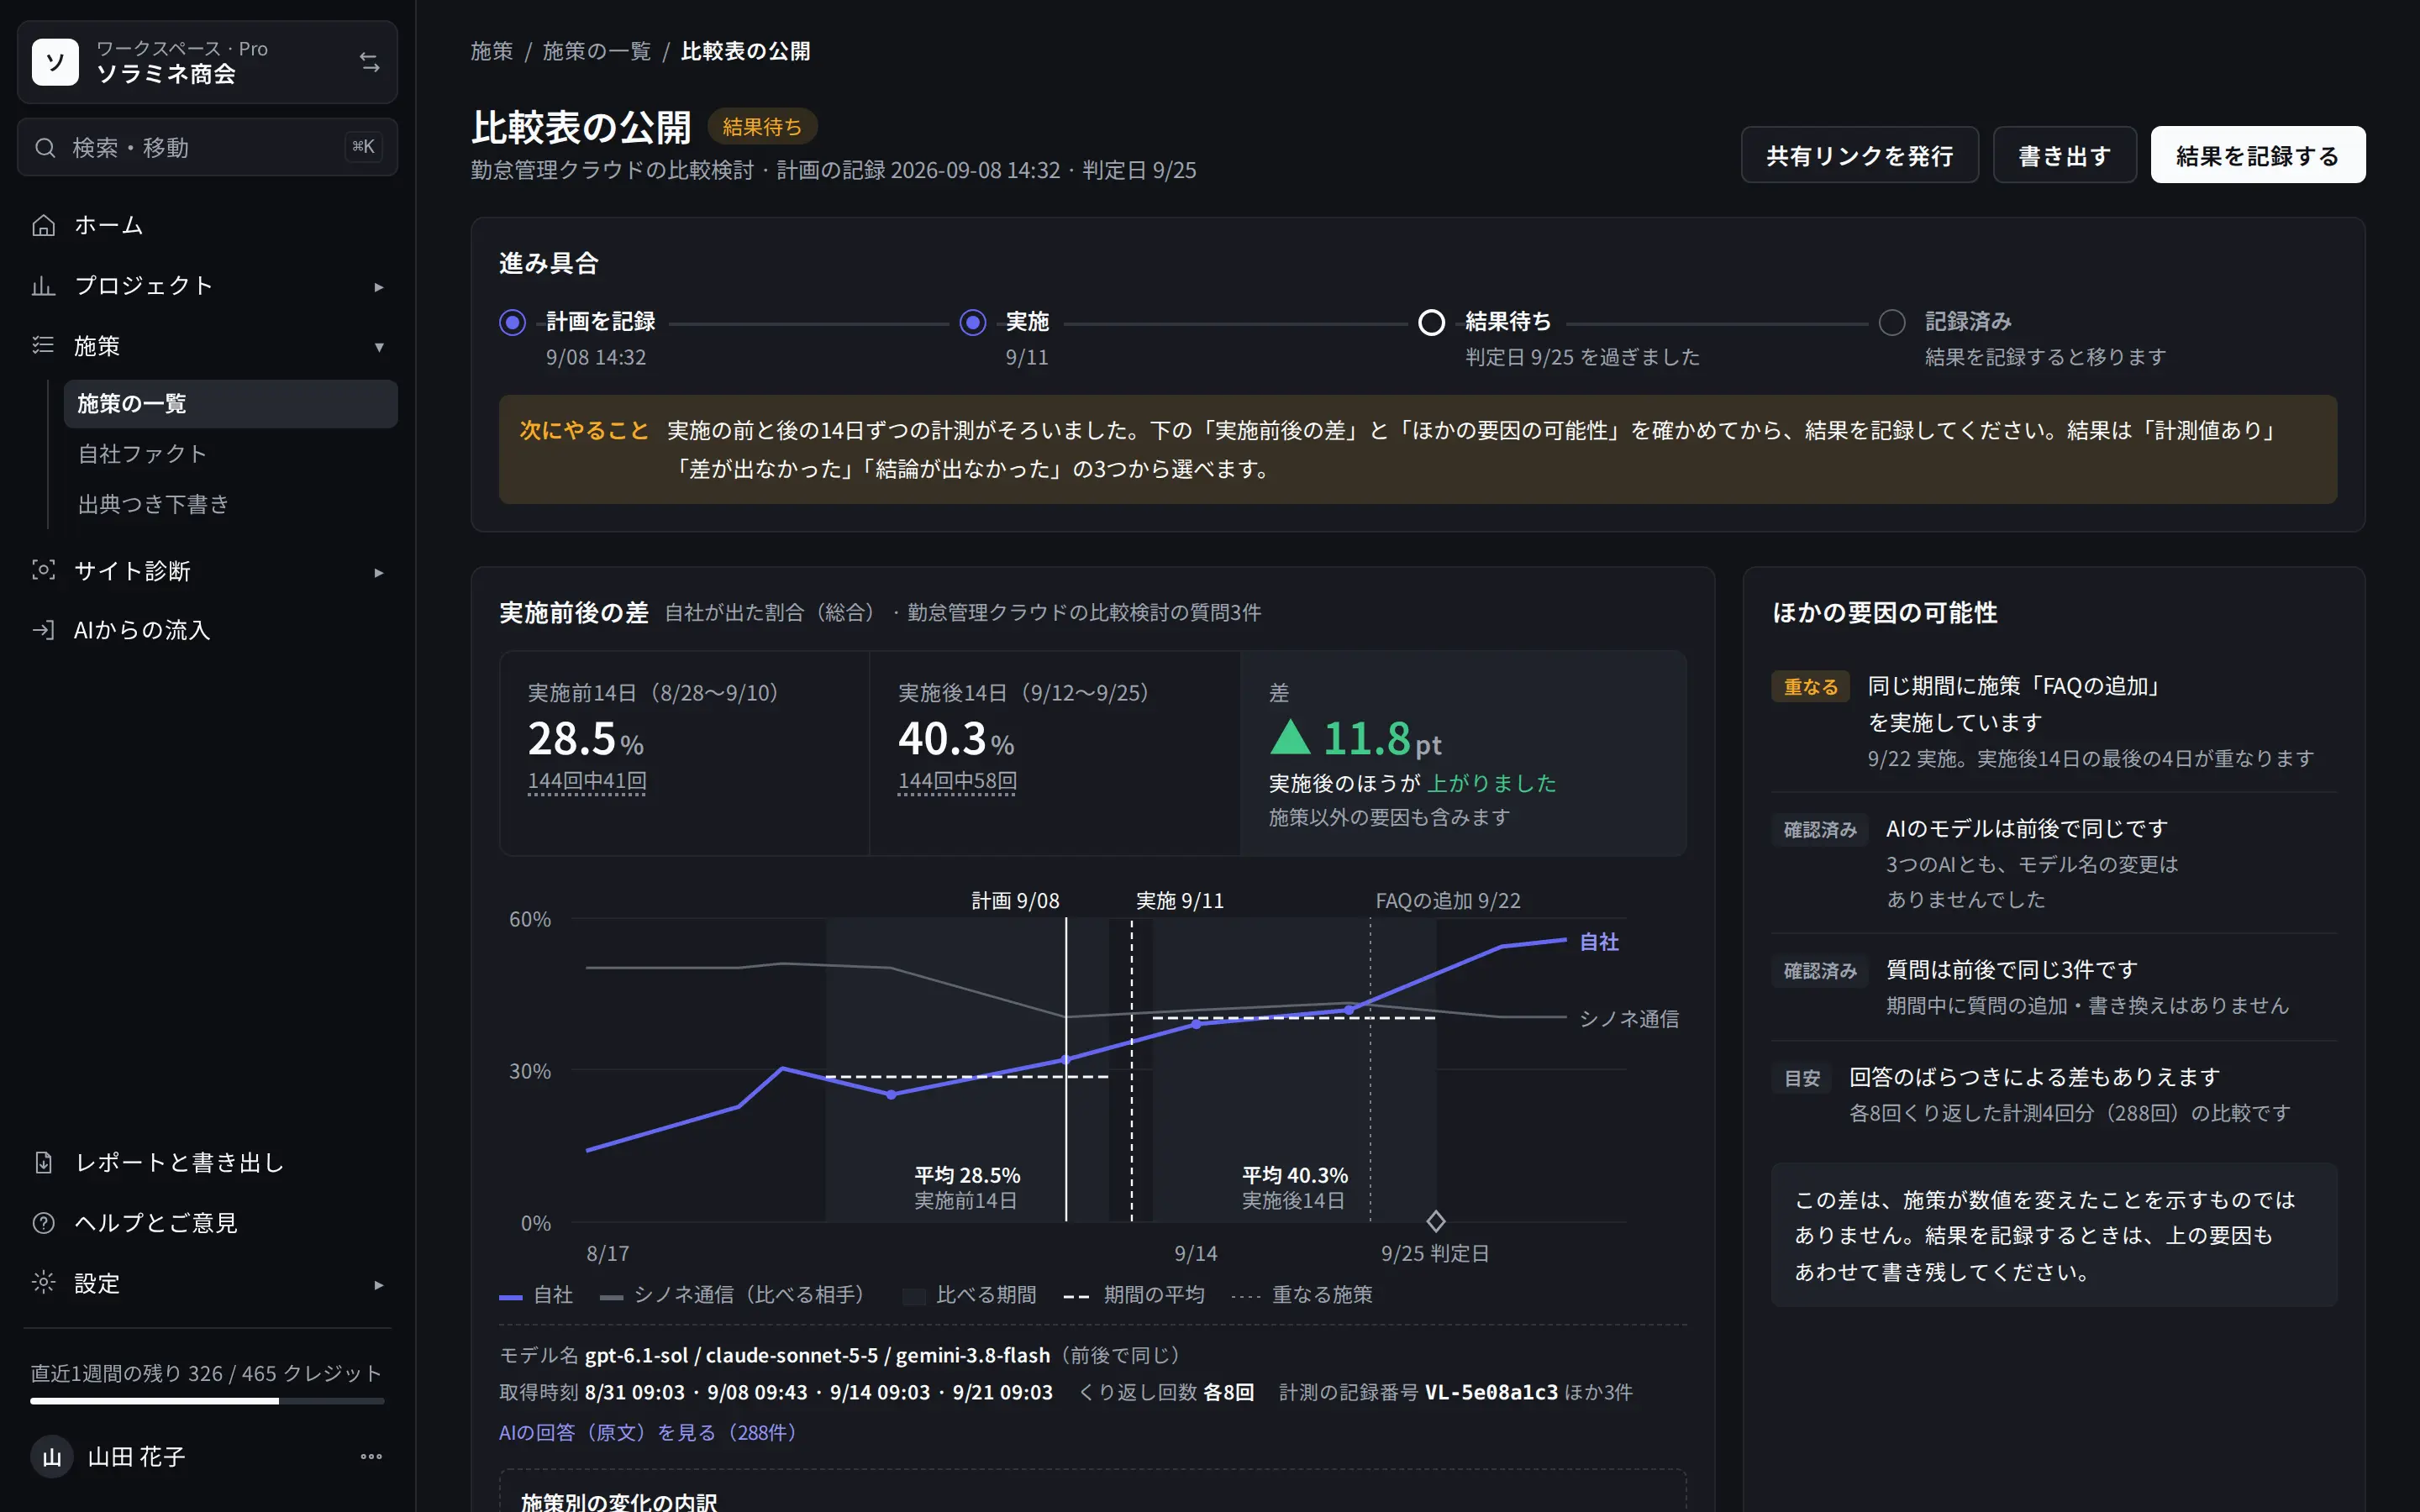Open the user menu three-dots icon

pos(371,1457)
